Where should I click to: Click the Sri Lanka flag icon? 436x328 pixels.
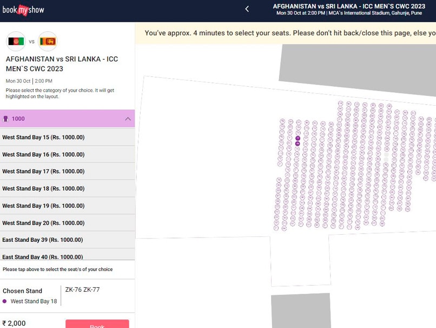point(48,42)
